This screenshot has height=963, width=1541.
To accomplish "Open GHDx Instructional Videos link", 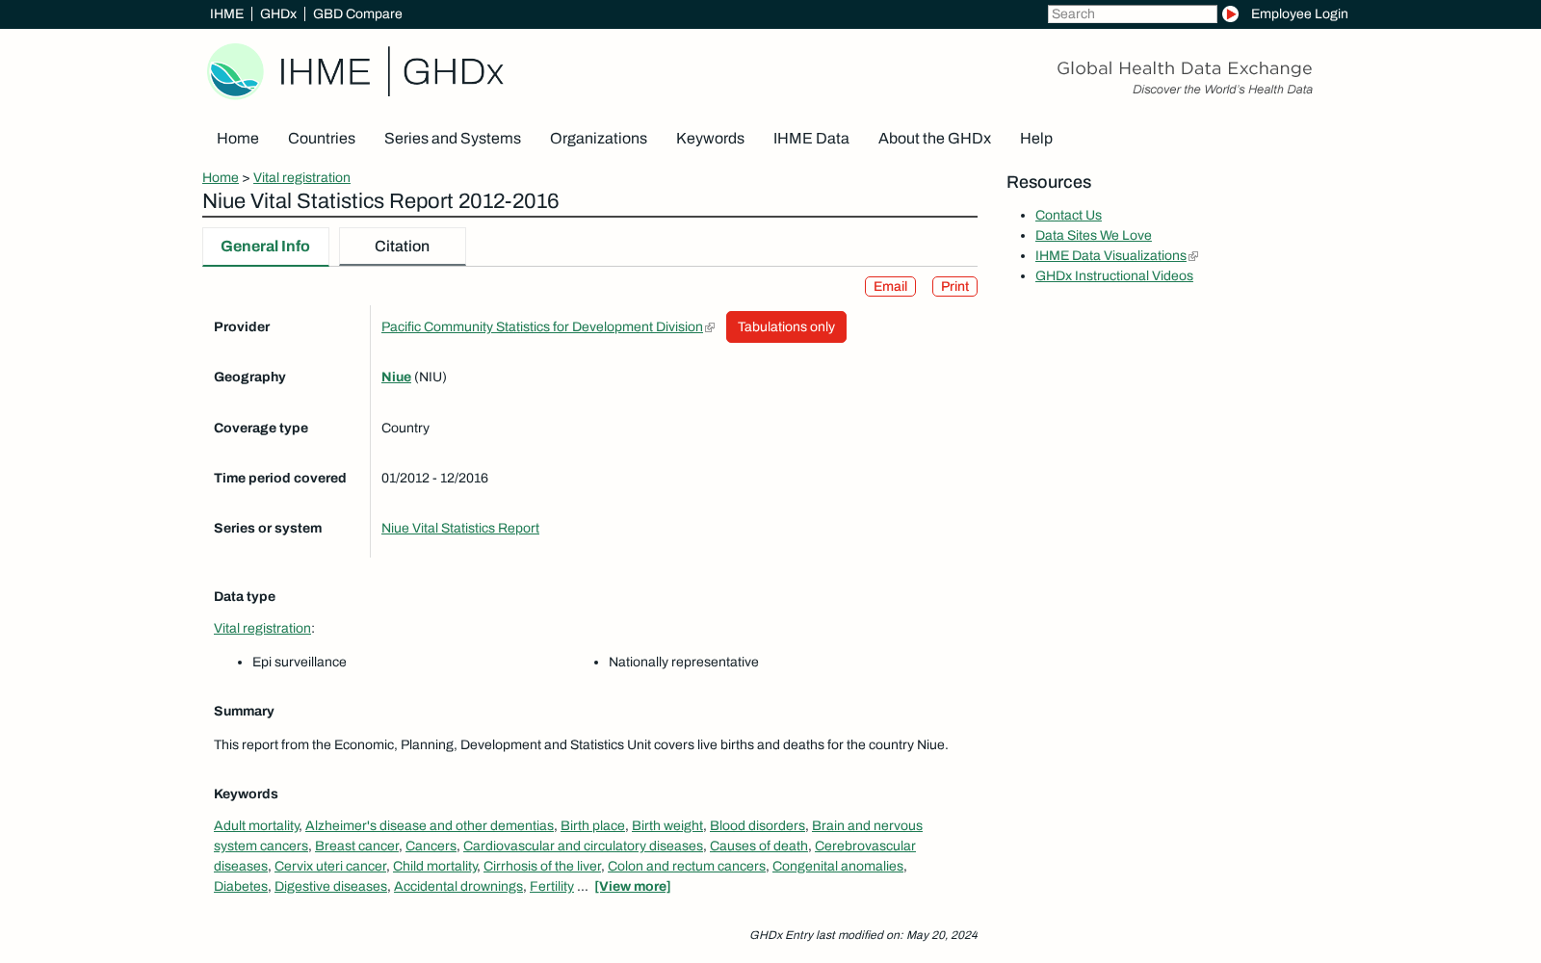I will point(1114,275).
